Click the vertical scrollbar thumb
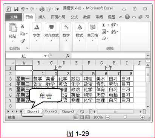 pos(148,75)
